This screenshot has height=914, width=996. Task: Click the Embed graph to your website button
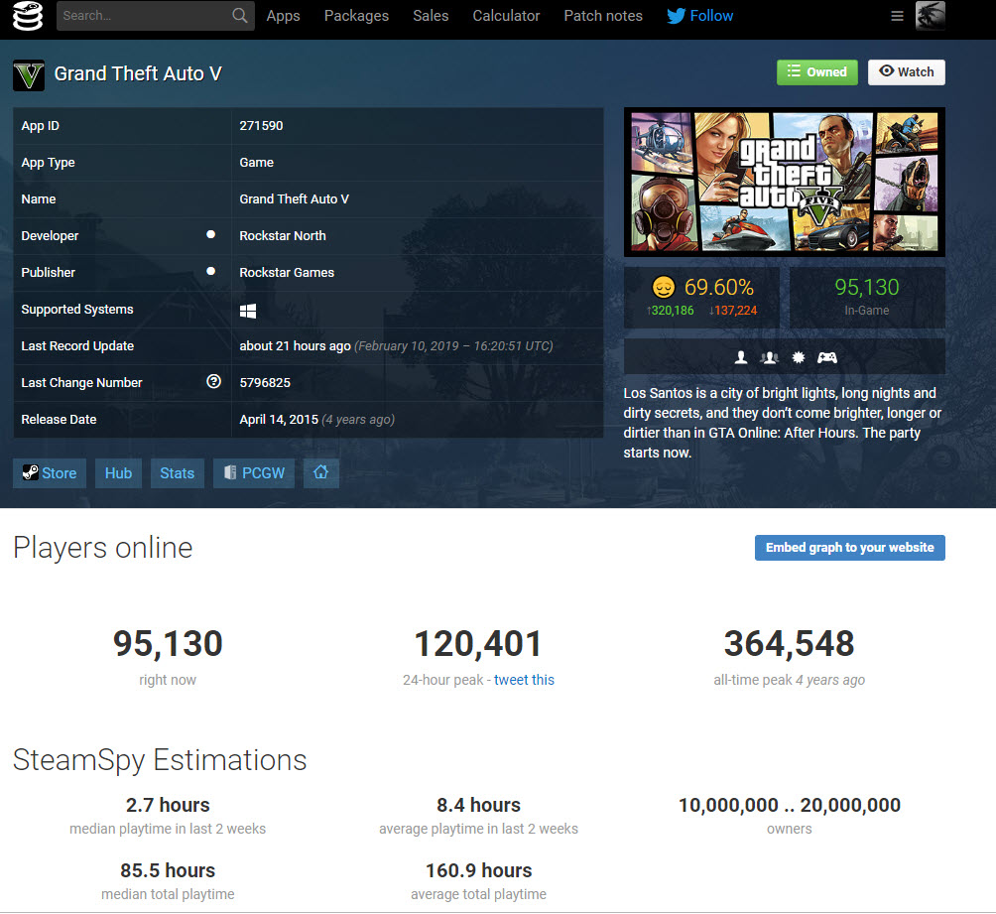tap(849, 548)
